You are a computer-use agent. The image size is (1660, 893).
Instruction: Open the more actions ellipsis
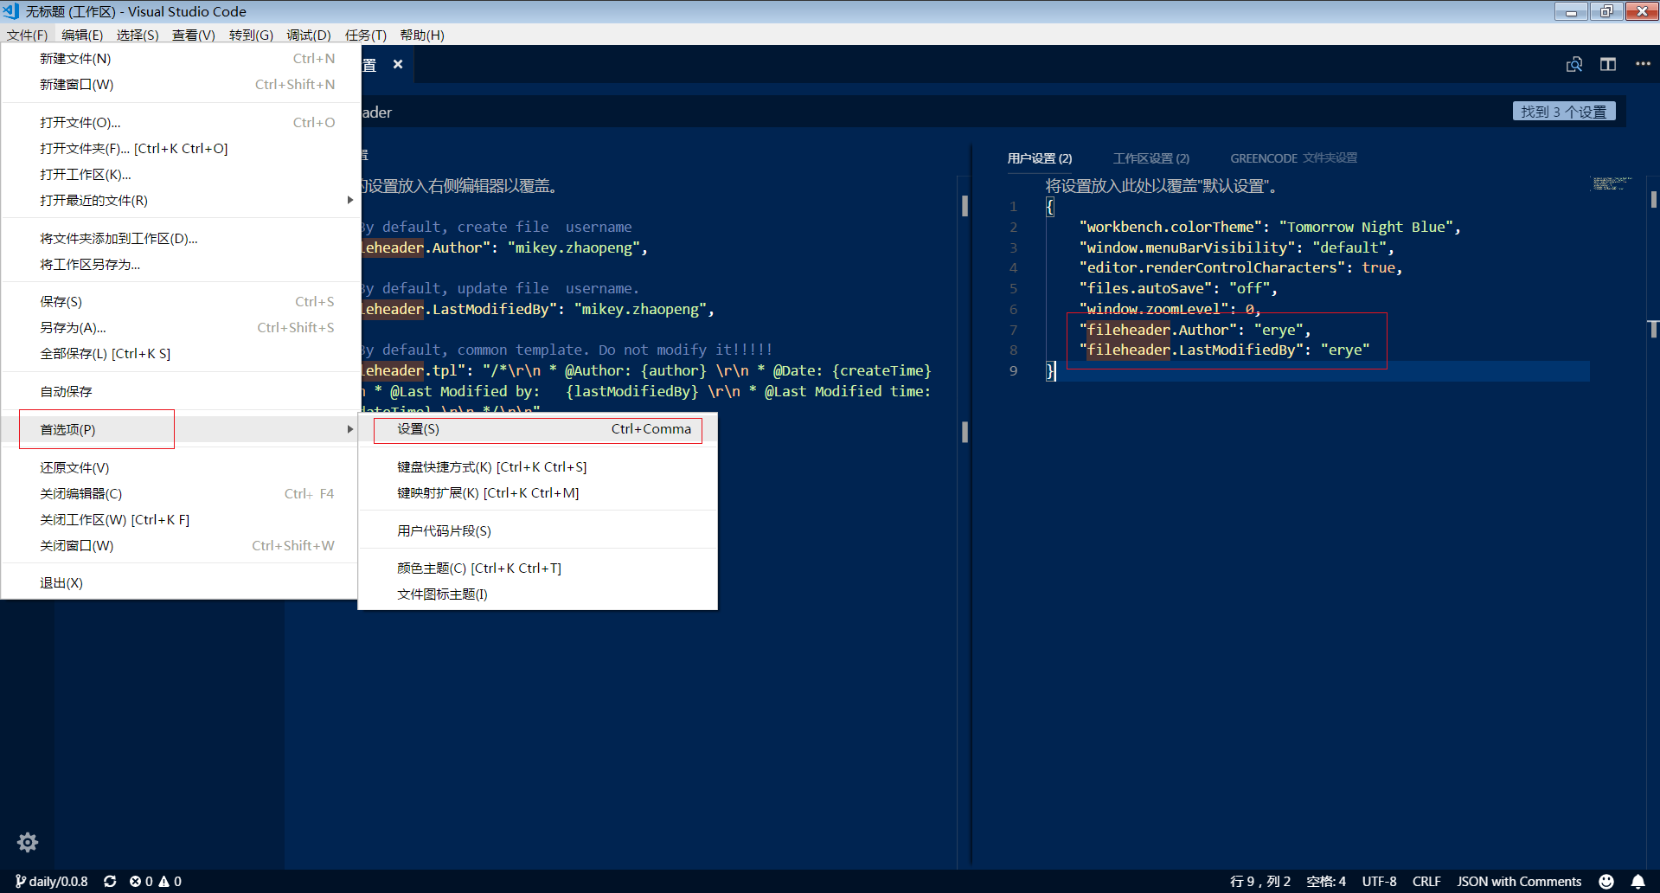(1643, 64)
